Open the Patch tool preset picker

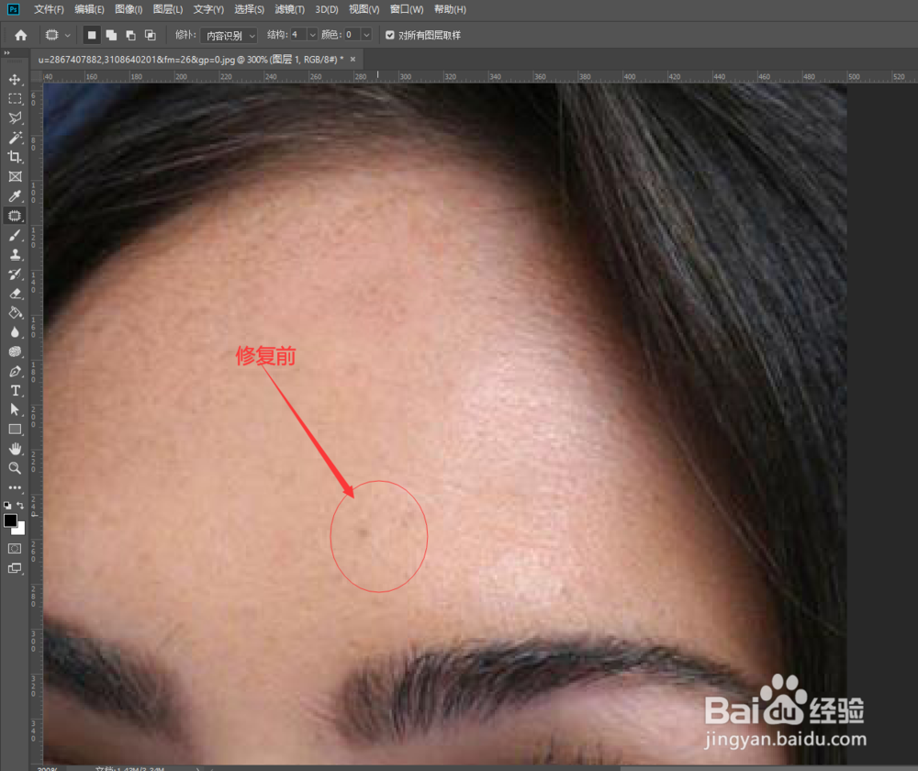click(57, 35)
